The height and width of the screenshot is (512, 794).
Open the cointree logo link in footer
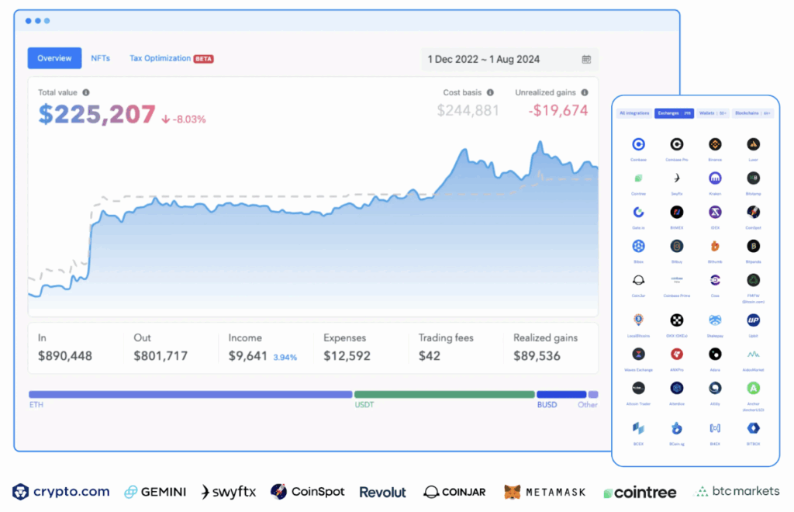tap(640, 493)
